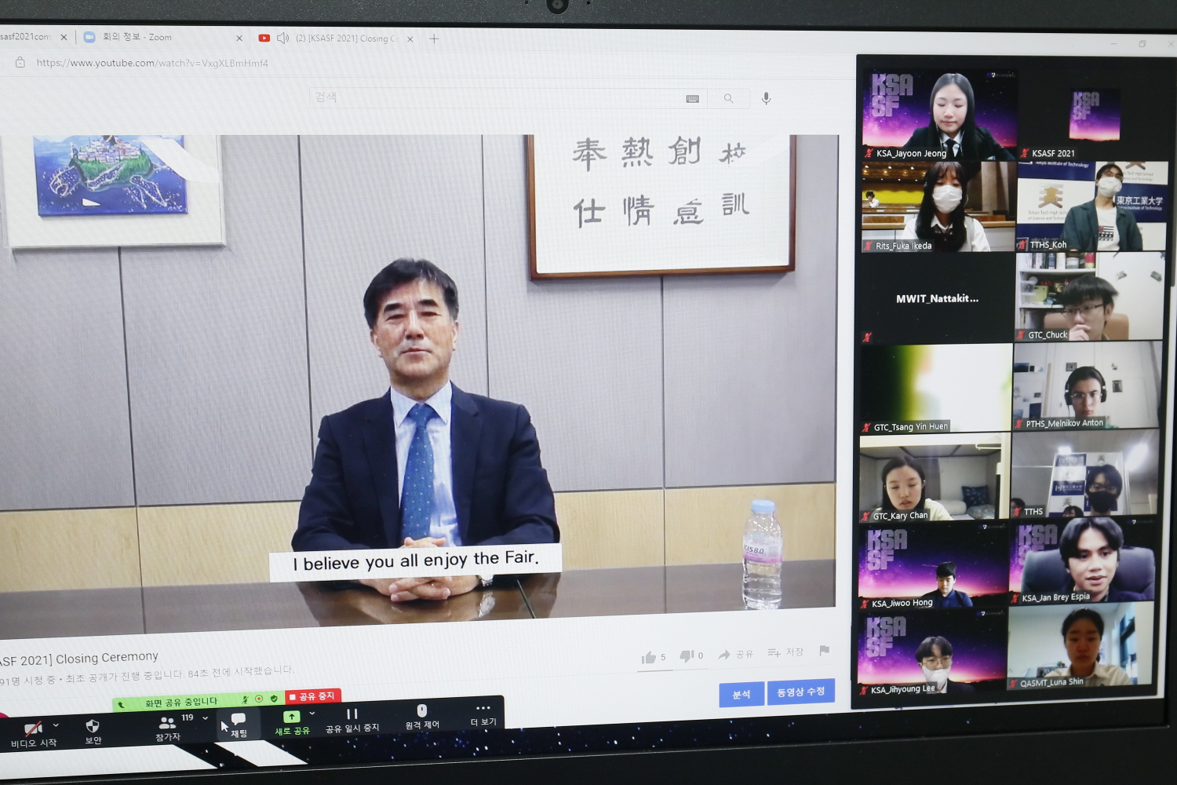Image resolution: width=1177 pixels, height=785 pixels.
Task: Expand video options arrow next to 비디오 시작
Action: 56,725
